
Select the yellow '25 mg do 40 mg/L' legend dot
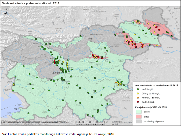click(137, 93)
